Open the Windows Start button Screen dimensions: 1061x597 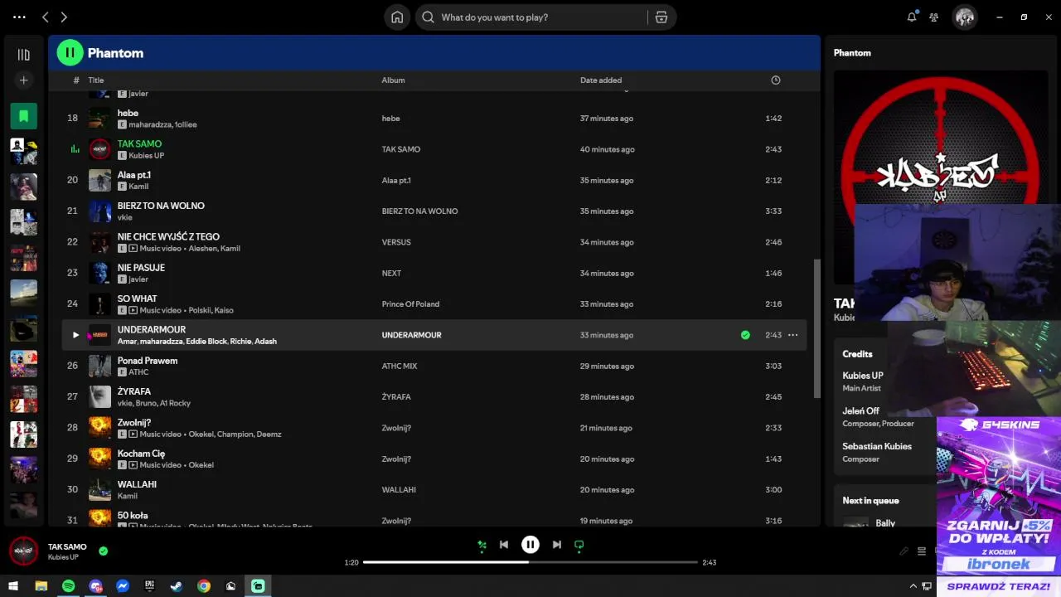(x=13, y=586)
